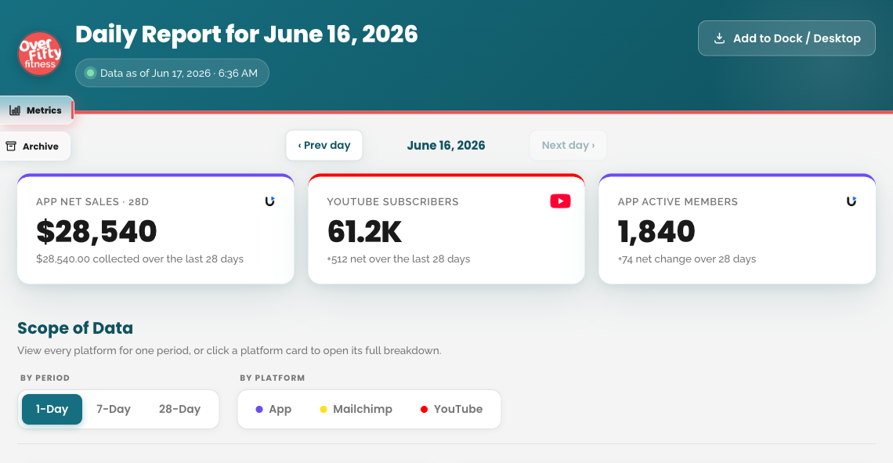Click the download icon in Add to Dock button
The image size is (893, 463).
coord(719,38)
